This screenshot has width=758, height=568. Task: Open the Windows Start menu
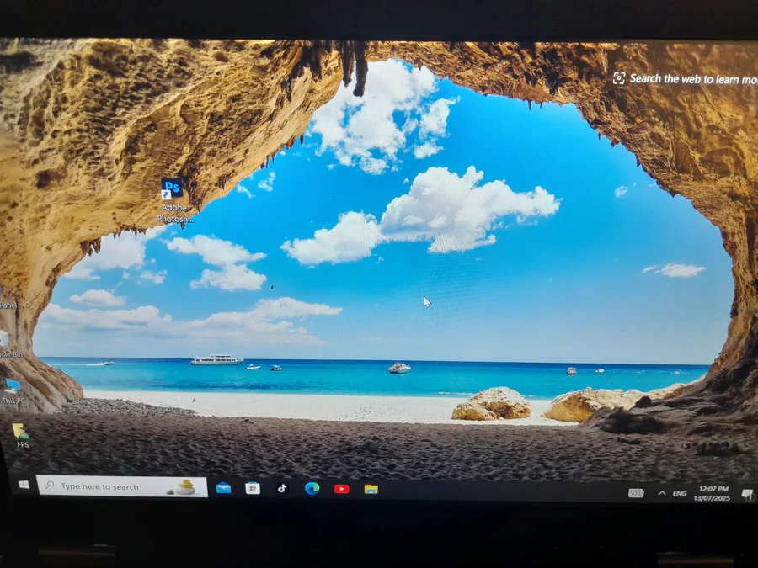coord(24,485)
